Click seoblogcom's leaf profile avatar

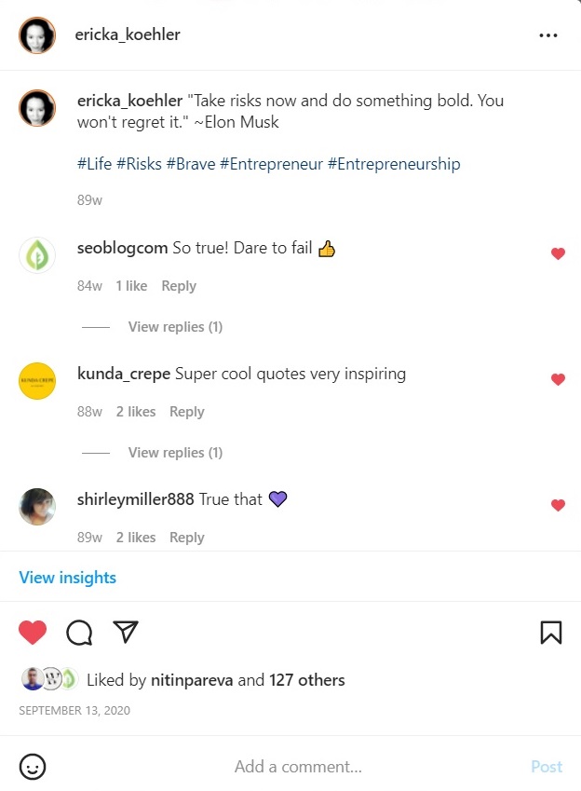[38, 255]
